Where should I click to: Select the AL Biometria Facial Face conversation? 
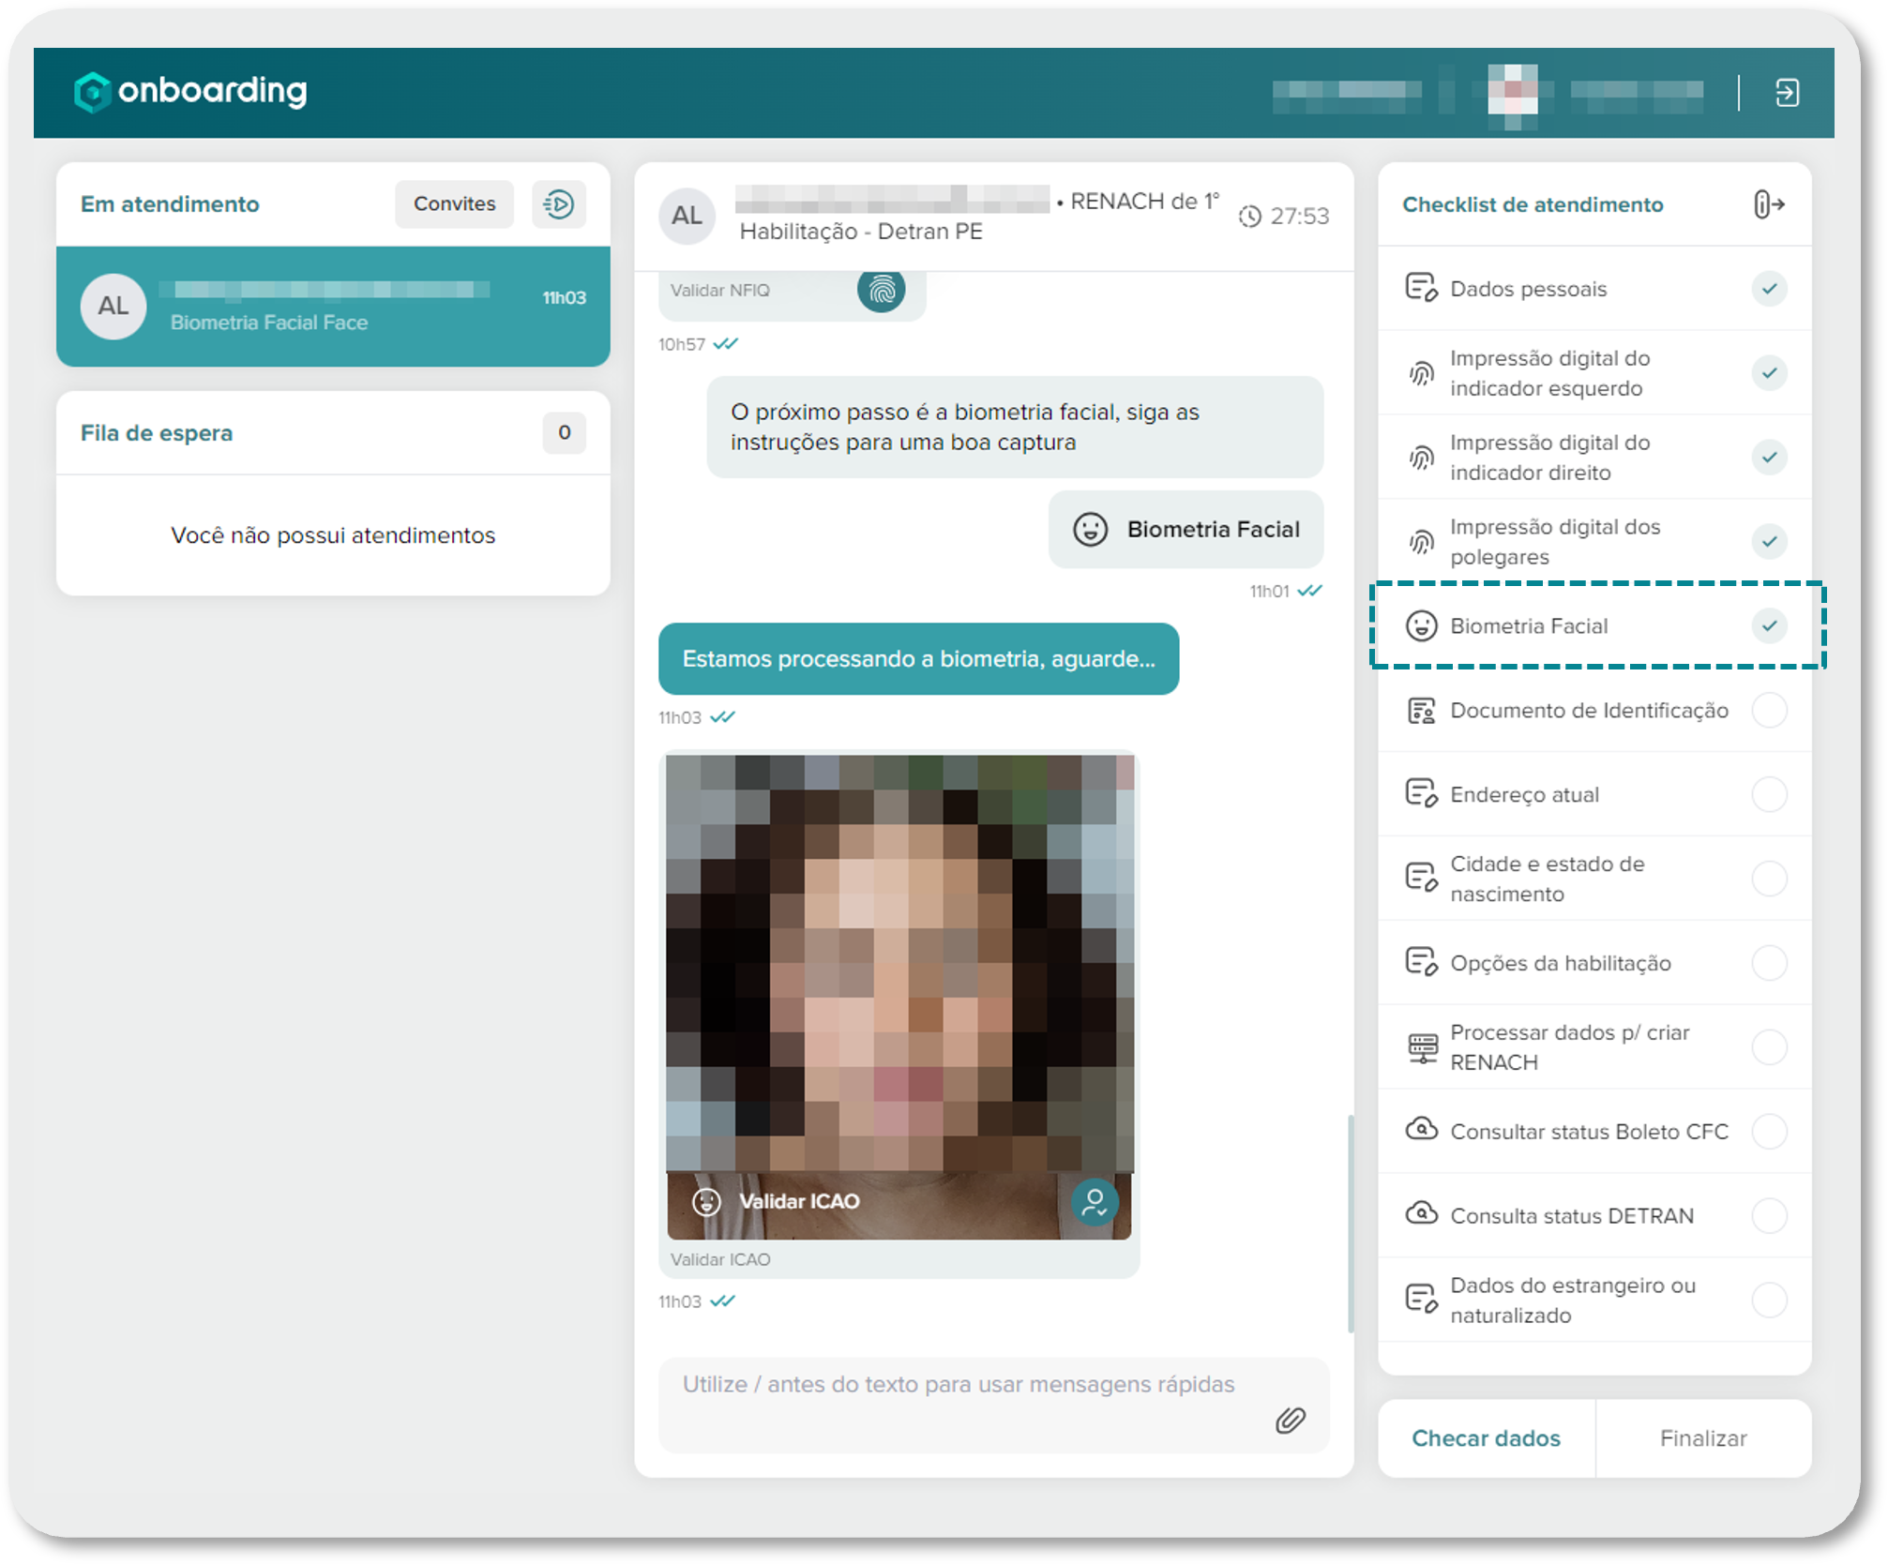point(333,307)
